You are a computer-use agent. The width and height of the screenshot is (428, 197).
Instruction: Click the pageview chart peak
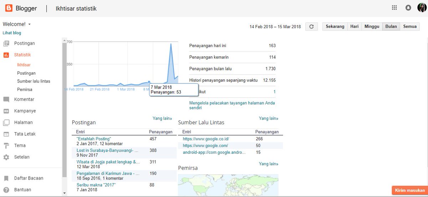(171, 44)
